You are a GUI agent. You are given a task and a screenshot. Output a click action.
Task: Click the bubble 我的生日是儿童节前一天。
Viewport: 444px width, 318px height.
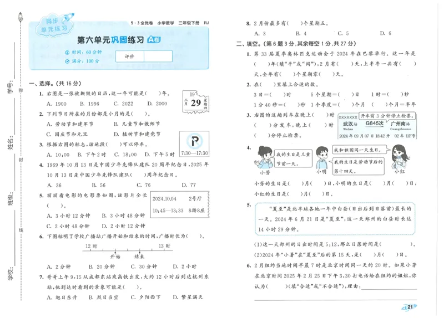tap(293, 158)
